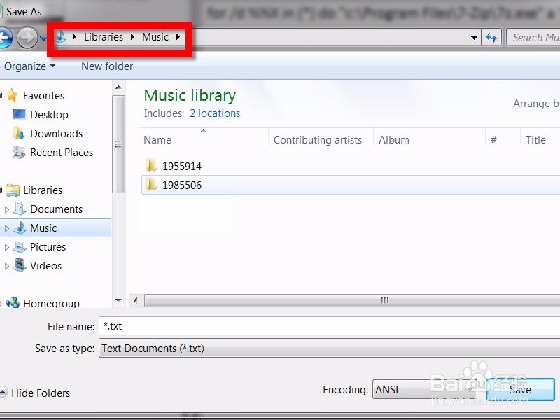The width and height of the screenshot is (560, 420).
Task: Click the Music library note icon in sidebar
Action: [x=20, y=227]
